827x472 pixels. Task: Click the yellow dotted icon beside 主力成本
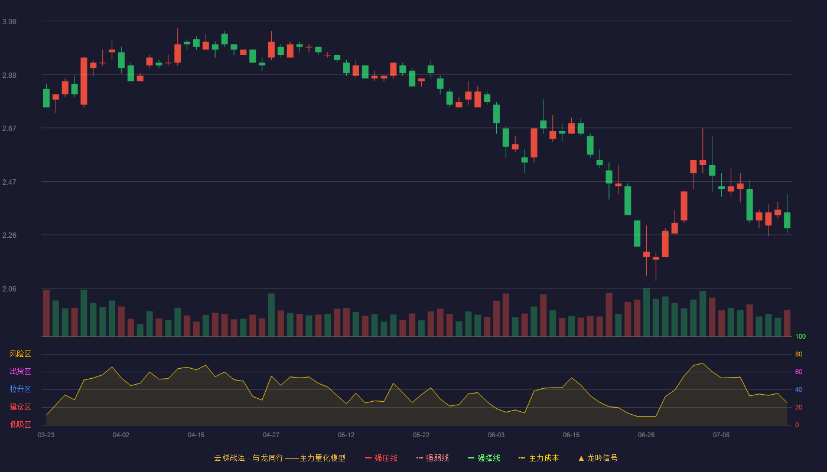522,458
